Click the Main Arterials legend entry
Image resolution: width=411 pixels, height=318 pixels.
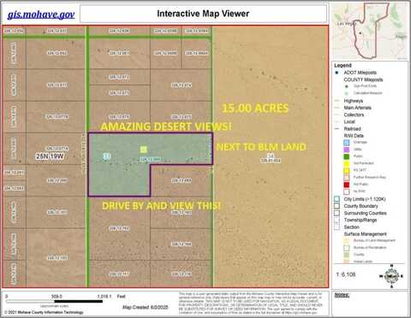[357, 108]
